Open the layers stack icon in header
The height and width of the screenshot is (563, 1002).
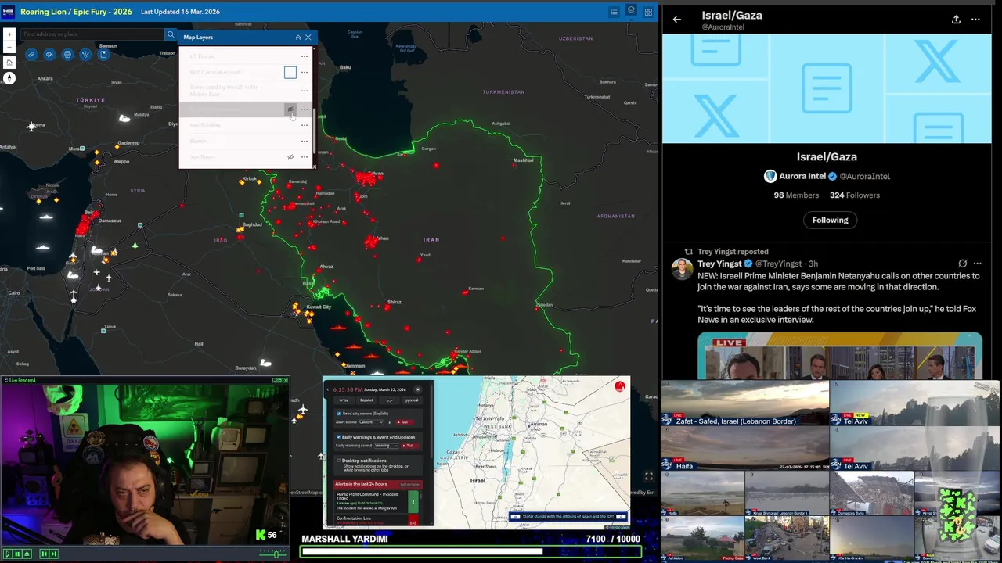point(631,12)
